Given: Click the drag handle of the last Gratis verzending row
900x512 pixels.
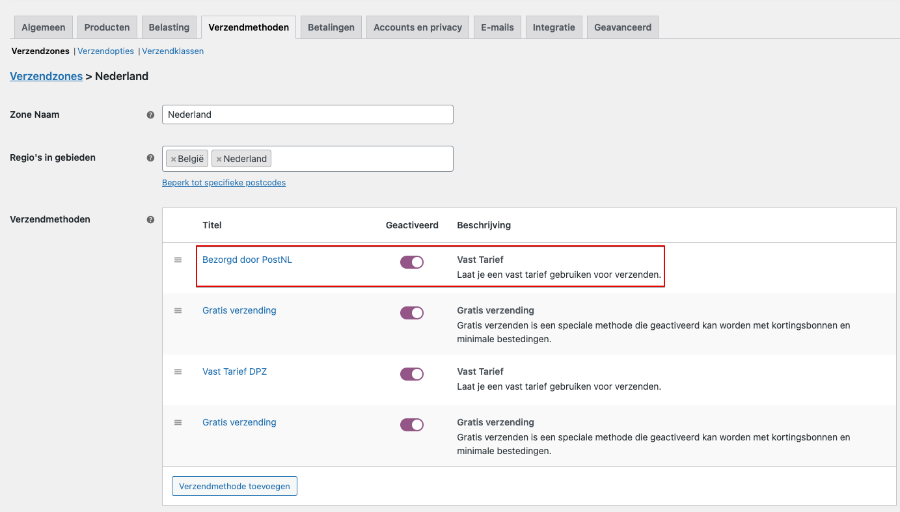Looking at the screenshot, I should (x=178, y=422).
